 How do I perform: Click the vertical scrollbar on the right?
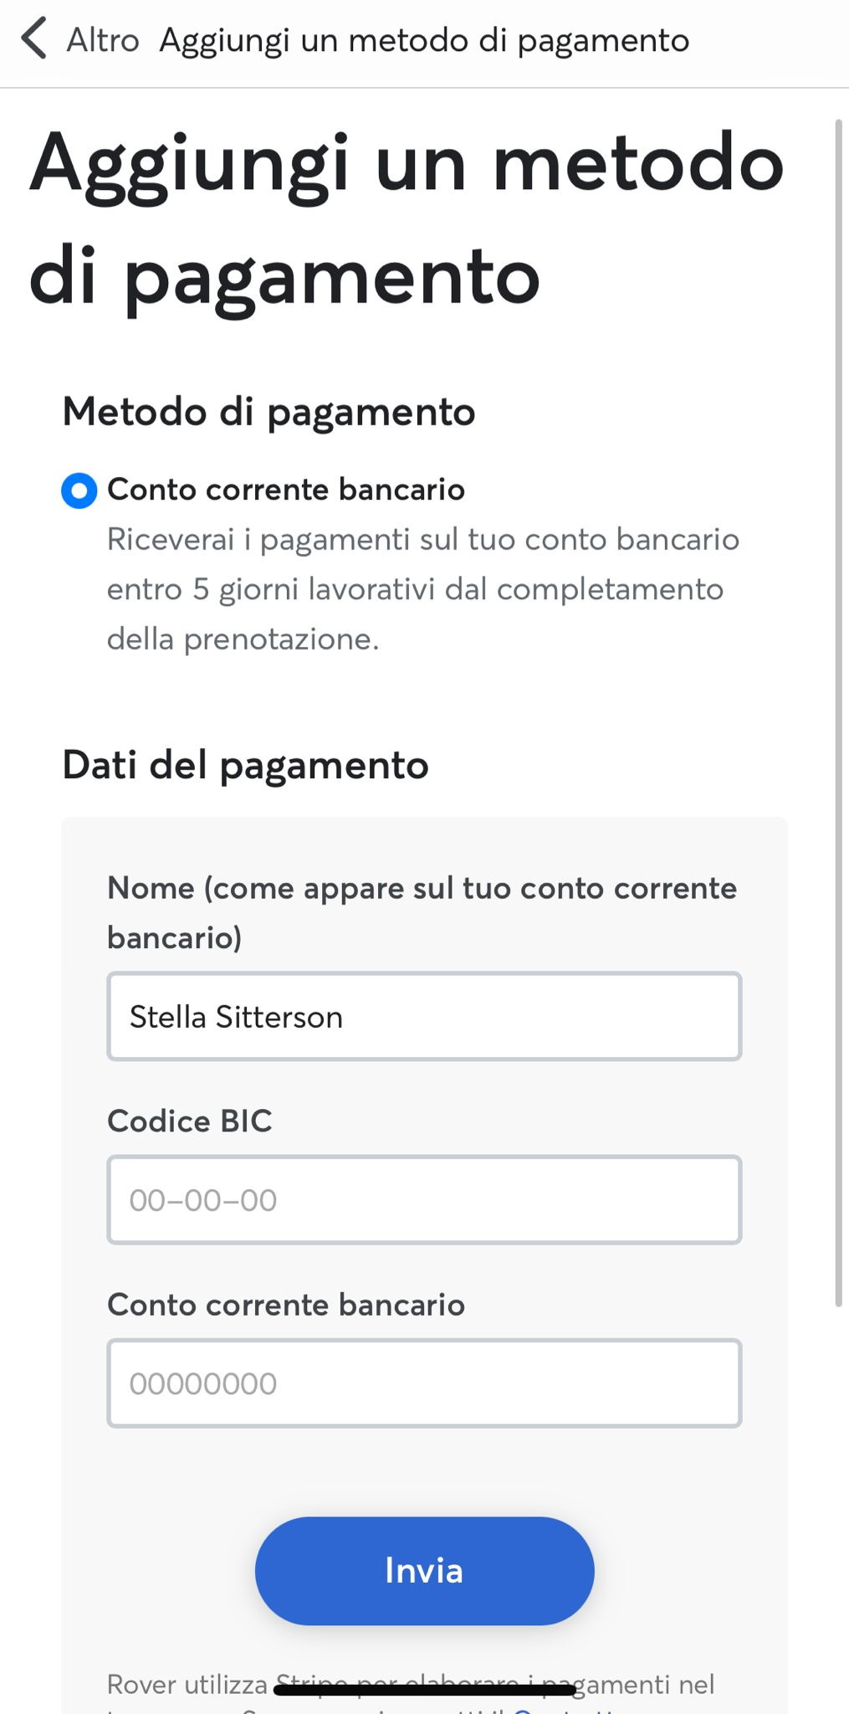(838, 711)
